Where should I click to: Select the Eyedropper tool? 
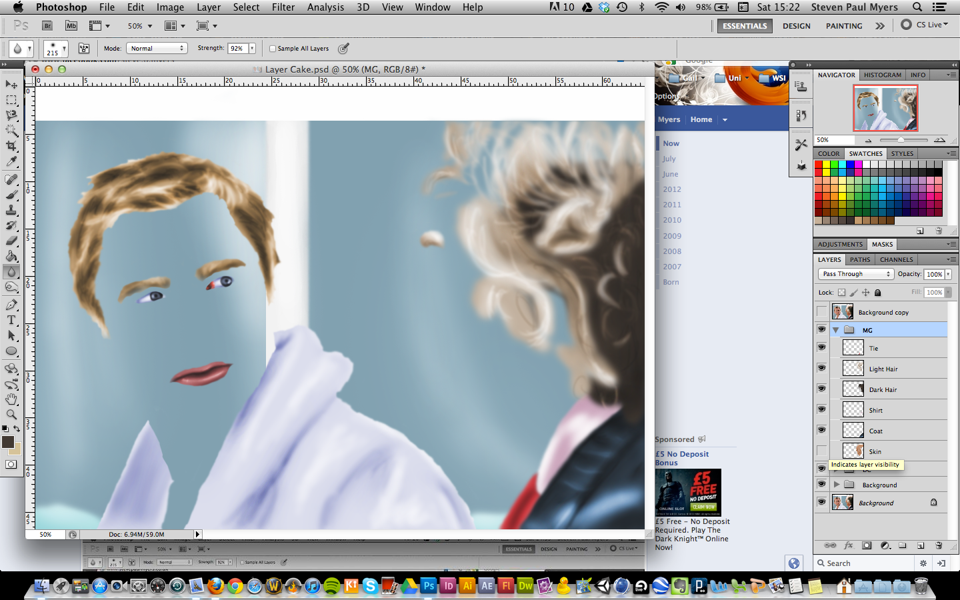(x=11, y=162)
